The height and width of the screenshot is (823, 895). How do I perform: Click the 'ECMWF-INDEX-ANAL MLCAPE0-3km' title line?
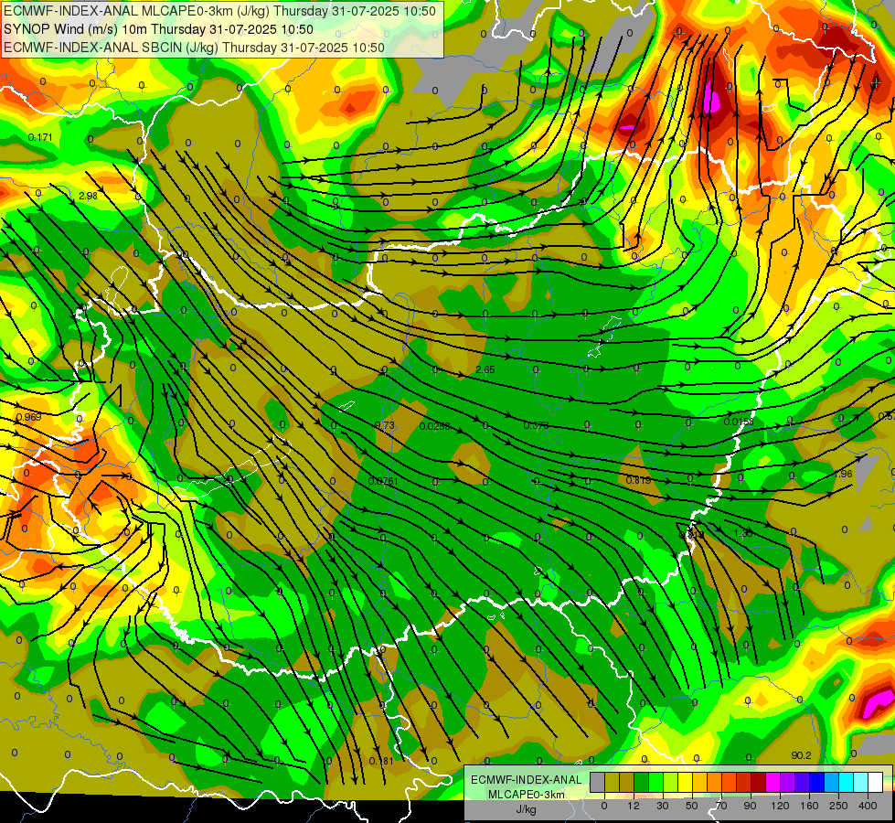219,11
